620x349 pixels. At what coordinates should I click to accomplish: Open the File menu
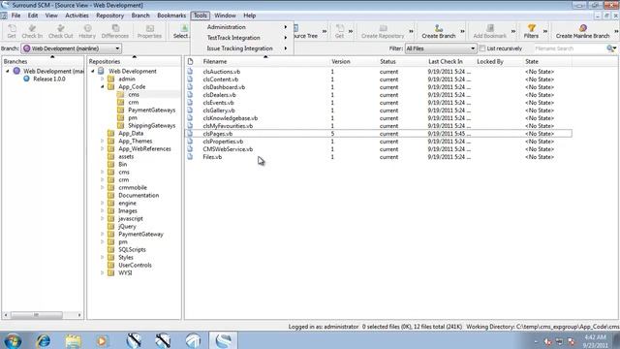point(15,16)
